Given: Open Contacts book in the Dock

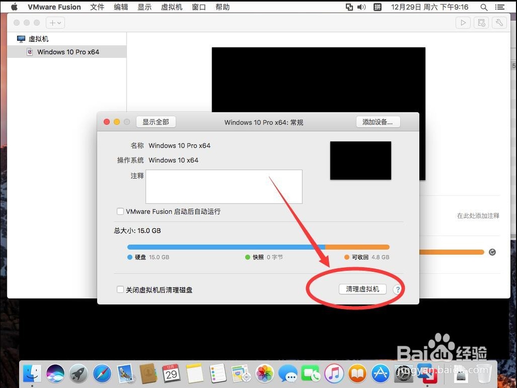Looking at the screenshot, I should coord(148,374).
